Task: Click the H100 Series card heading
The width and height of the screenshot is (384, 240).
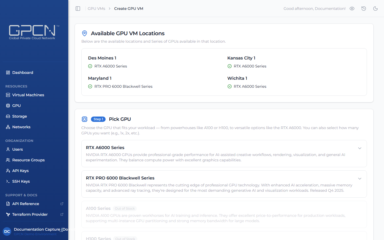Action: pos(98,238)
